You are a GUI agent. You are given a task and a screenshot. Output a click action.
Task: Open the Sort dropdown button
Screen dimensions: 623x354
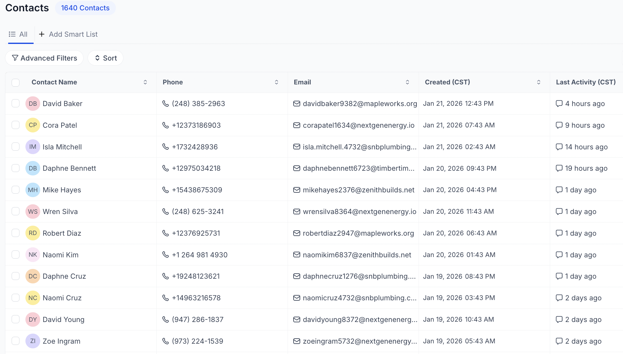click(106, 58)
